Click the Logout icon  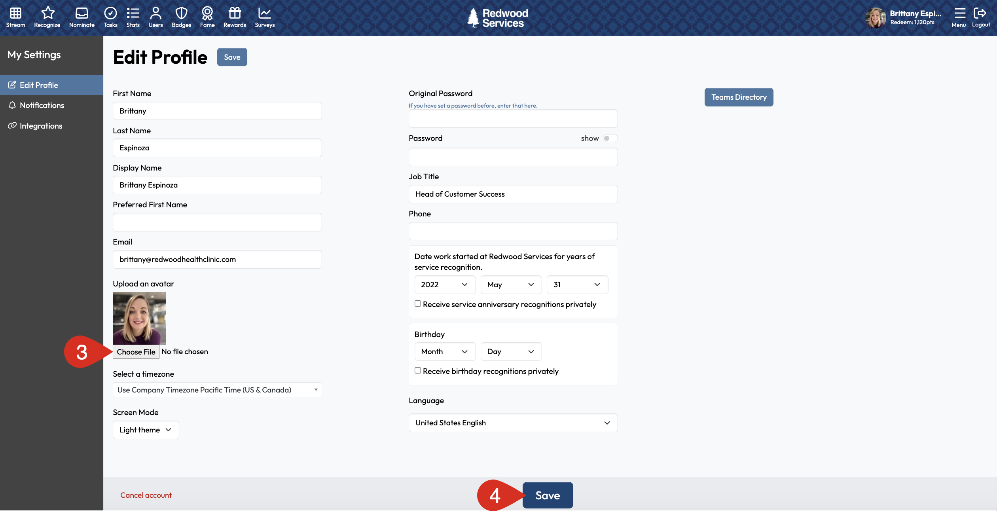[980, 17]
